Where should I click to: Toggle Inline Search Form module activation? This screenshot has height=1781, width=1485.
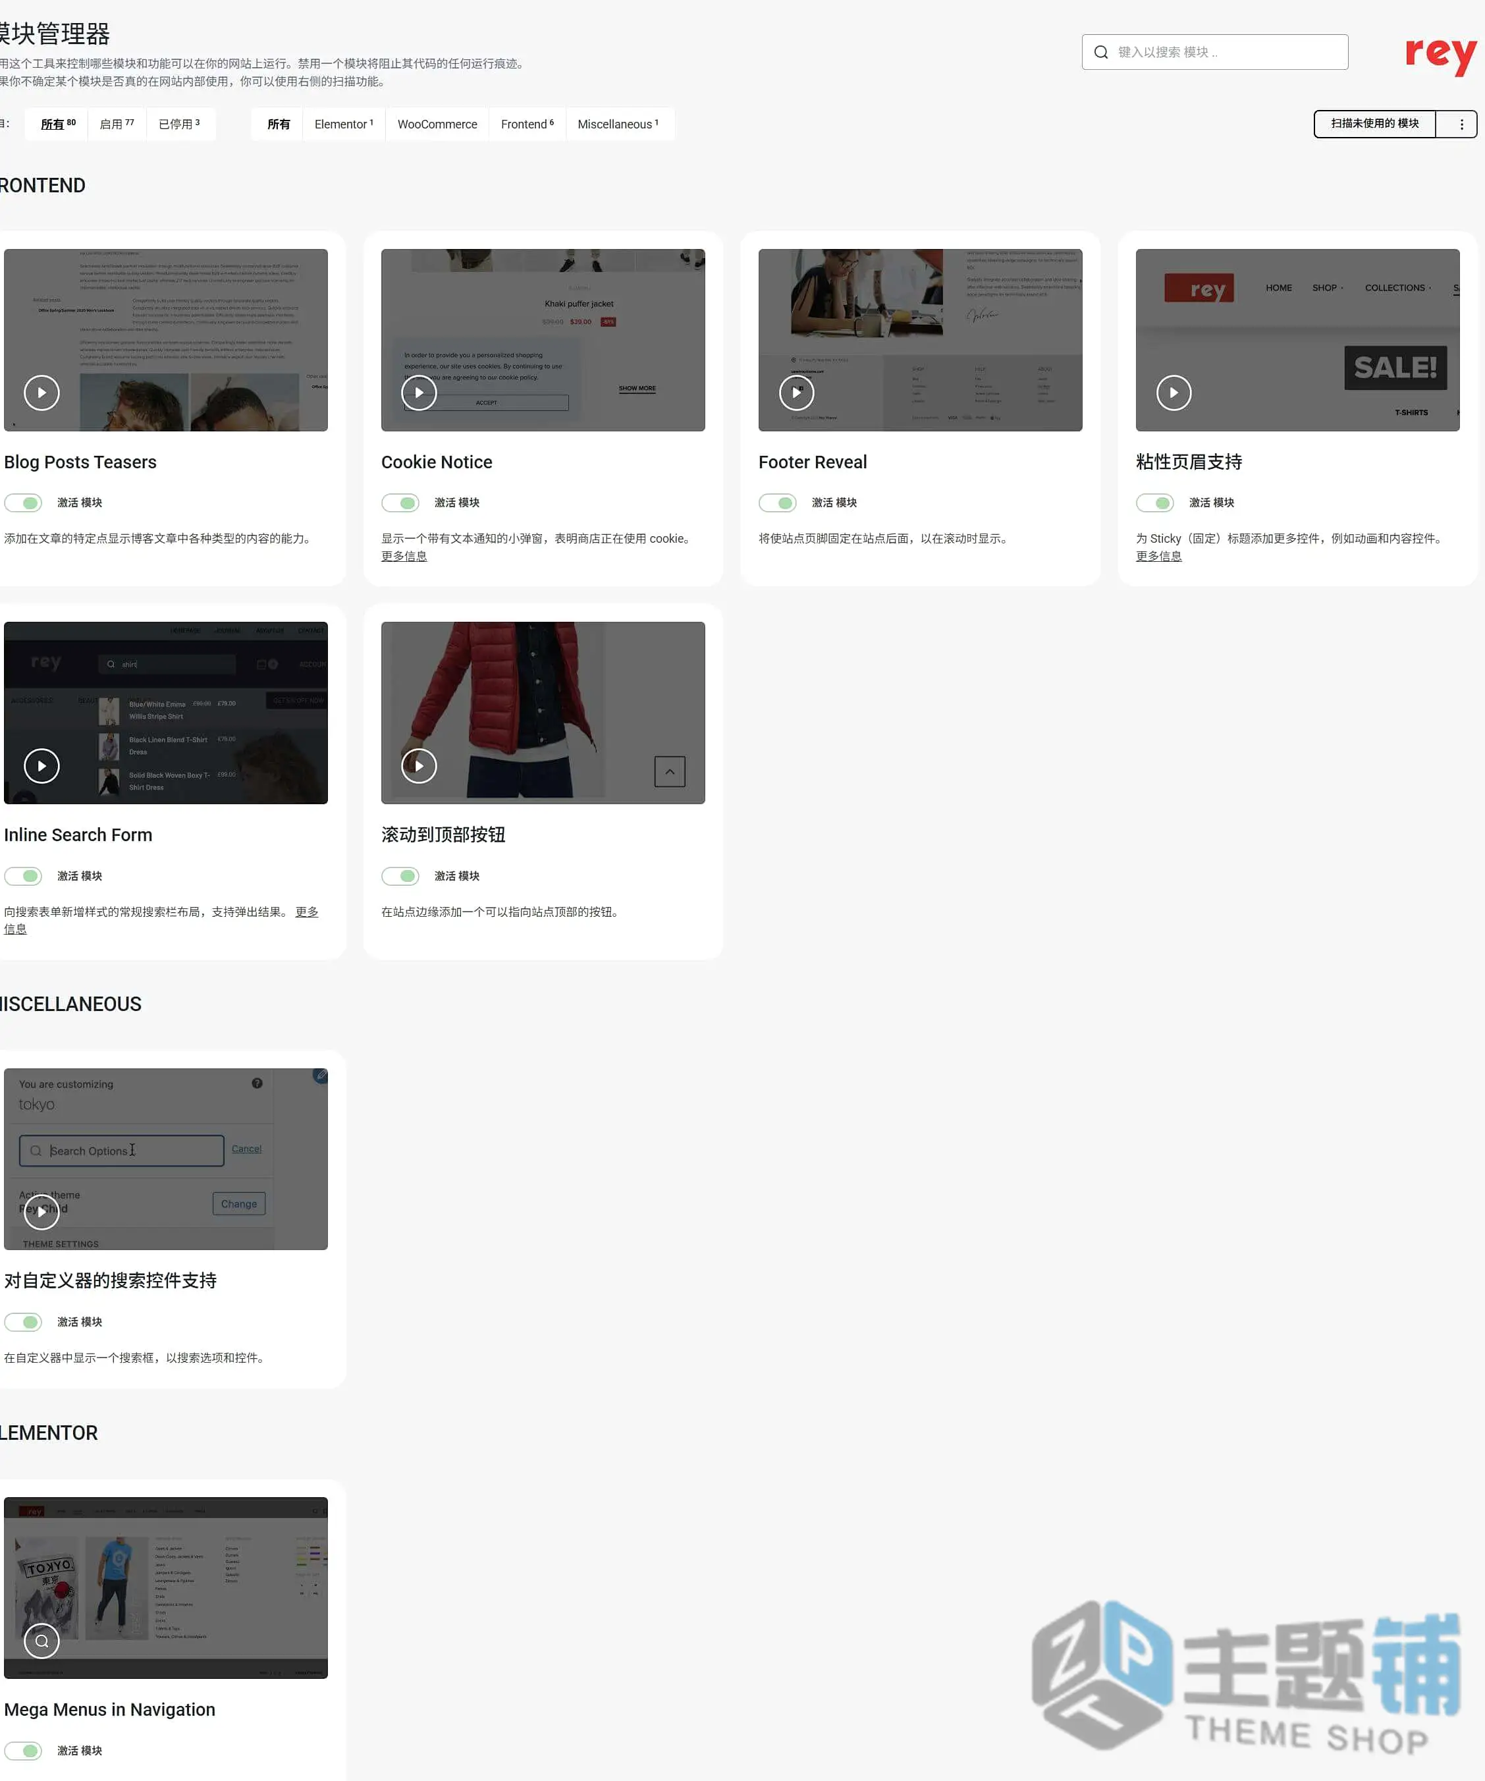pyautogui.click(x=23, y=876)
